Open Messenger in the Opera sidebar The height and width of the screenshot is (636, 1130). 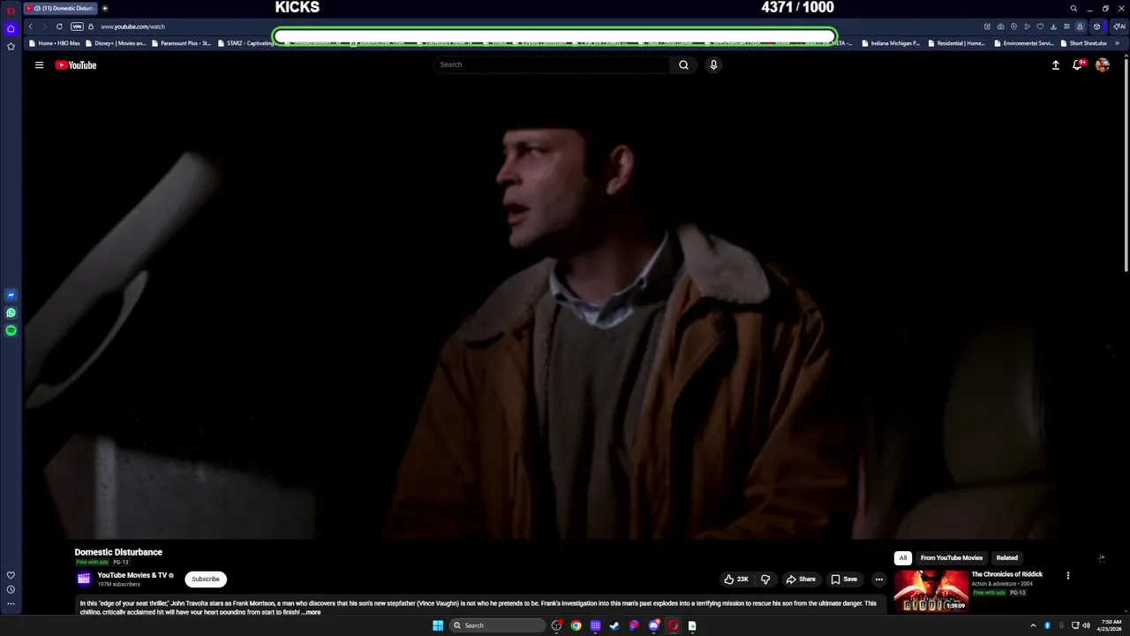click(11, 295)
